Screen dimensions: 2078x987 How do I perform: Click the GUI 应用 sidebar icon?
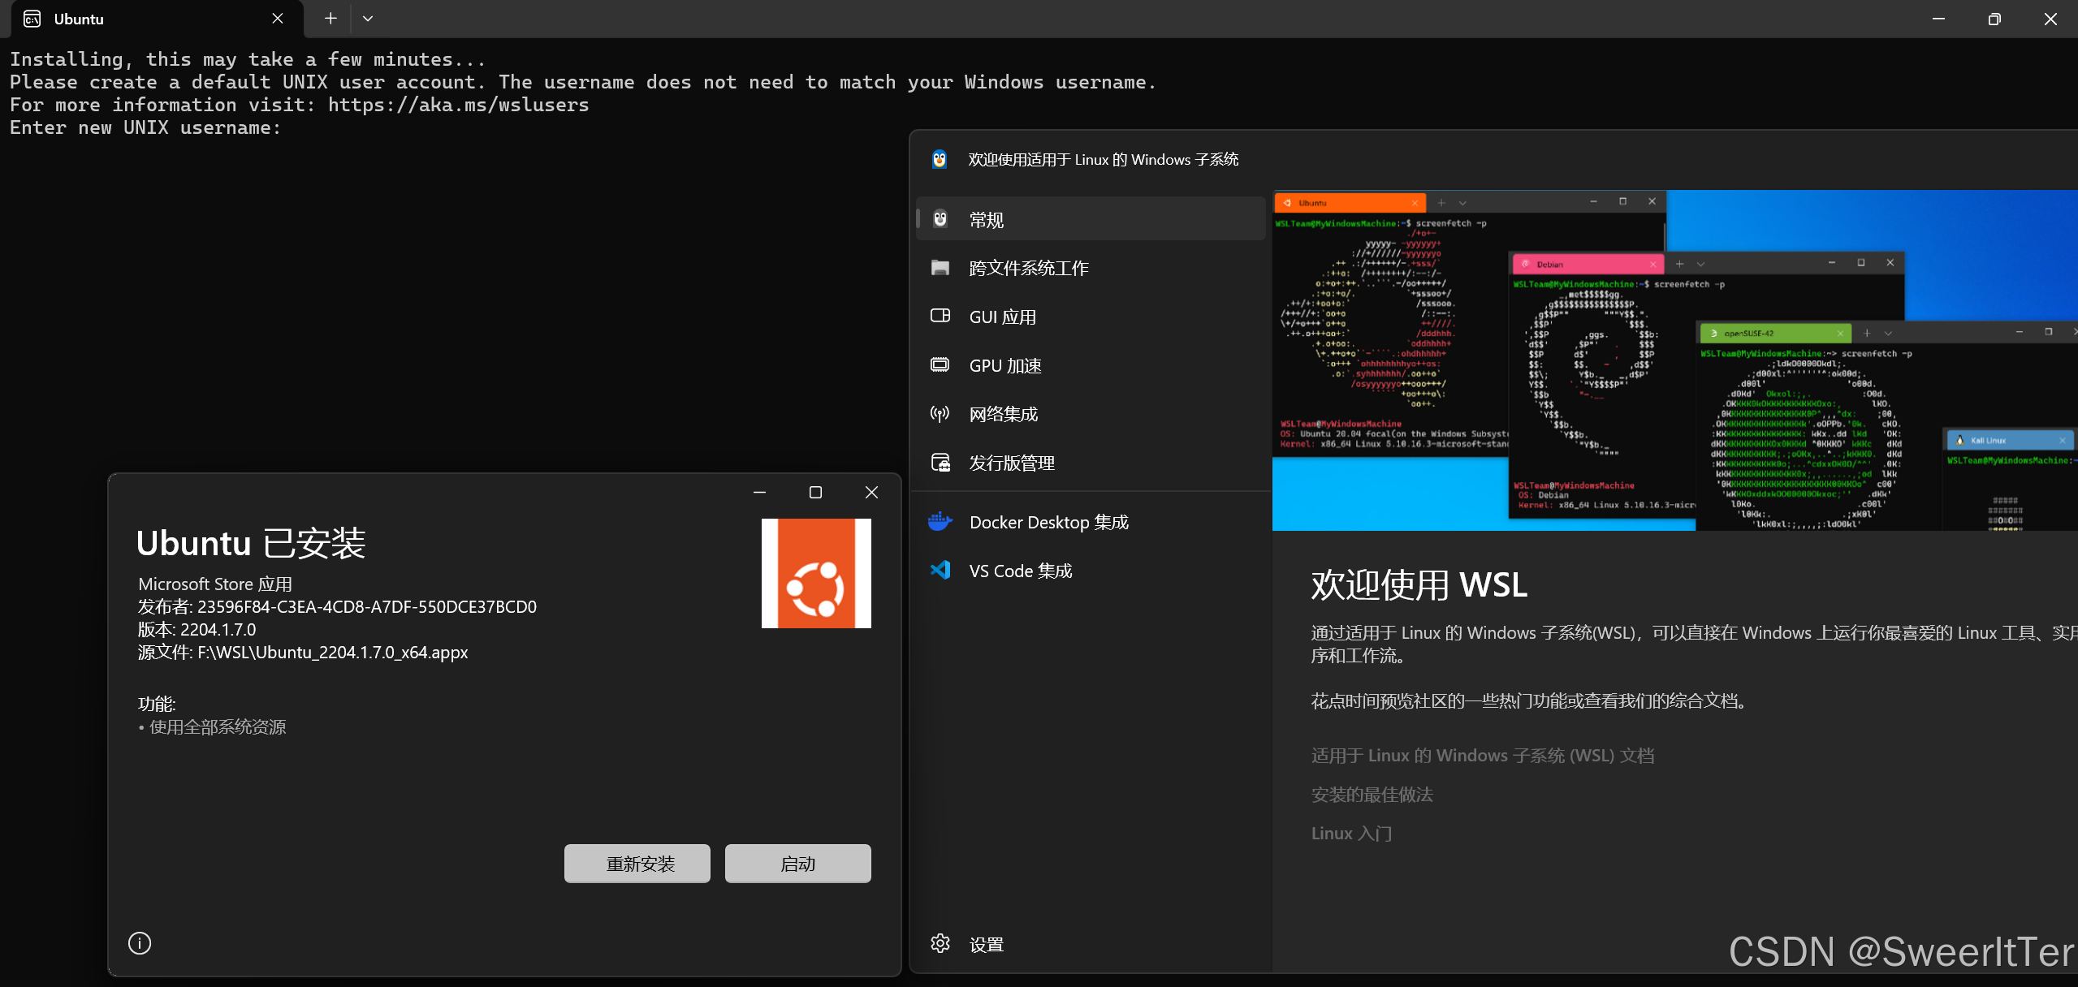(x=940, y=316)
